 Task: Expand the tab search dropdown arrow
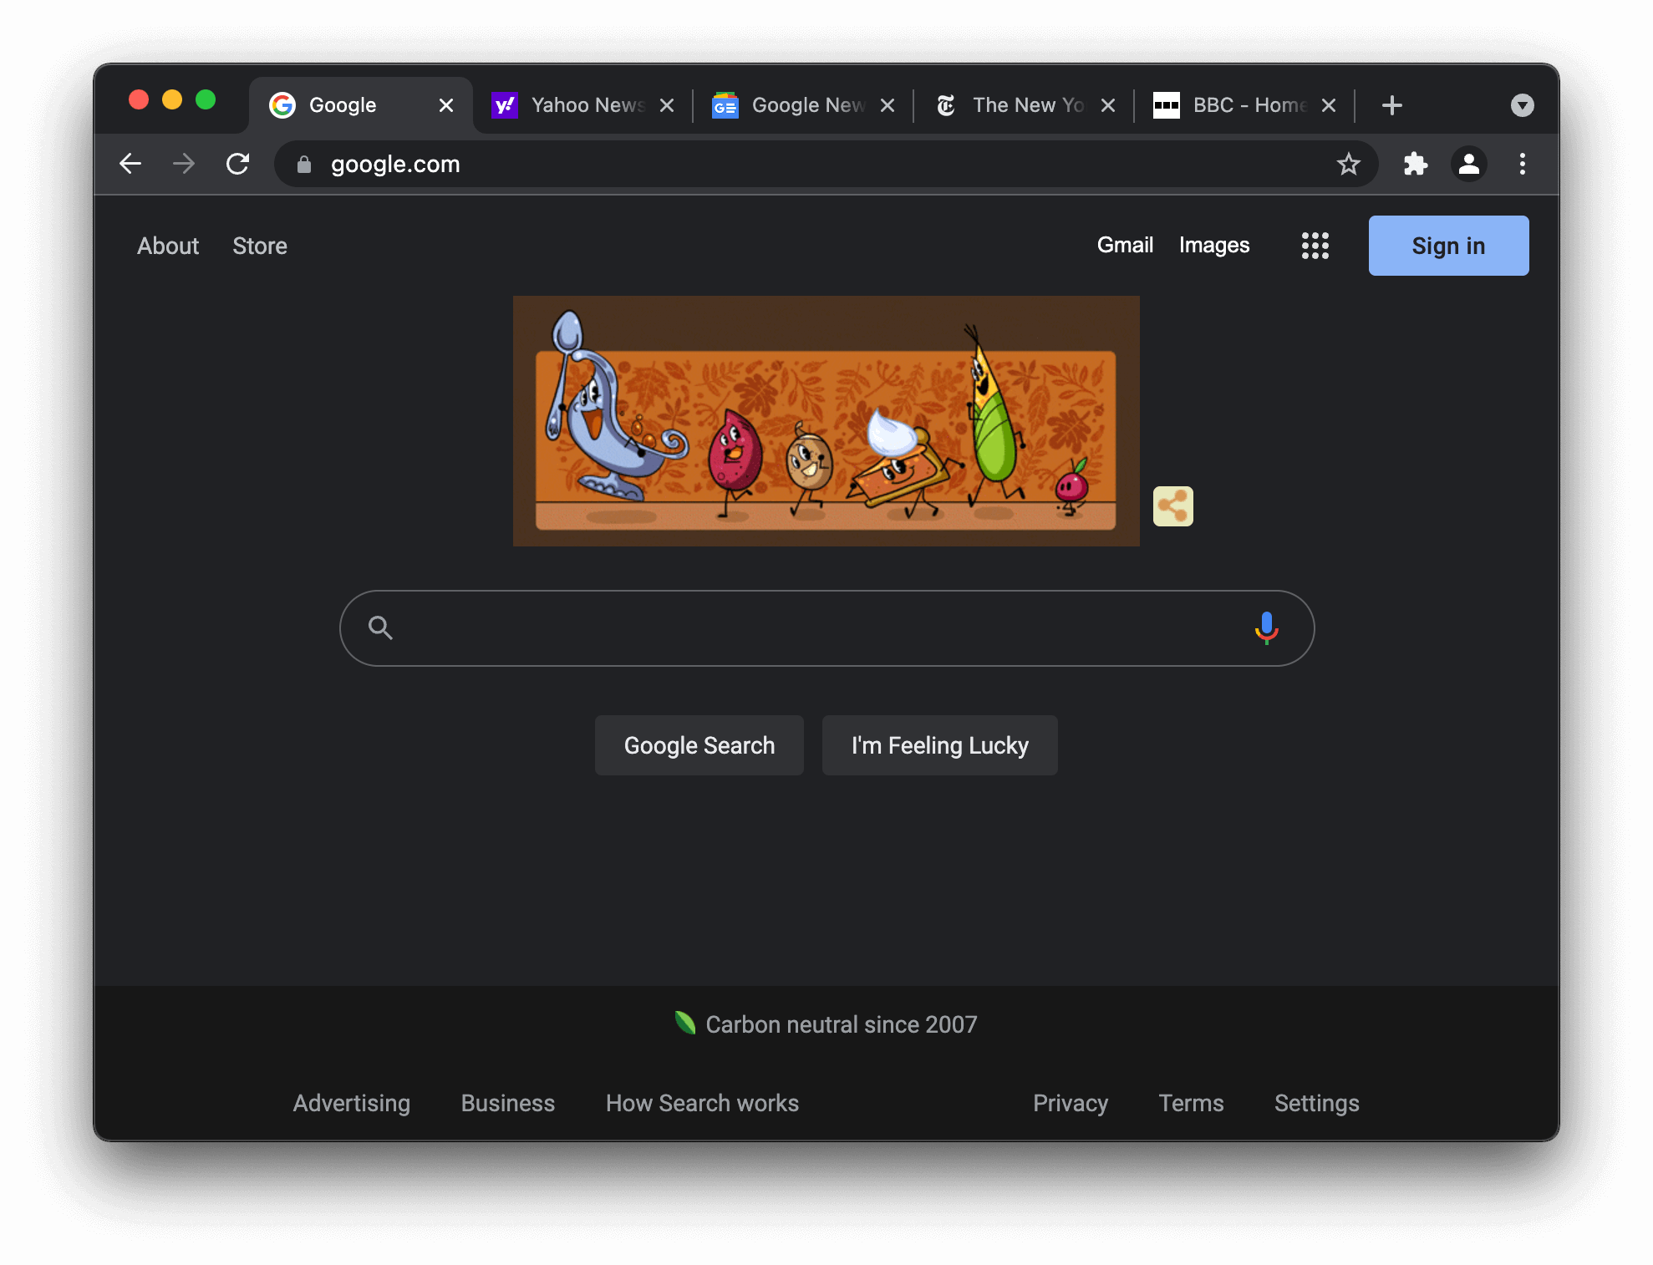tap(1522, 105)
